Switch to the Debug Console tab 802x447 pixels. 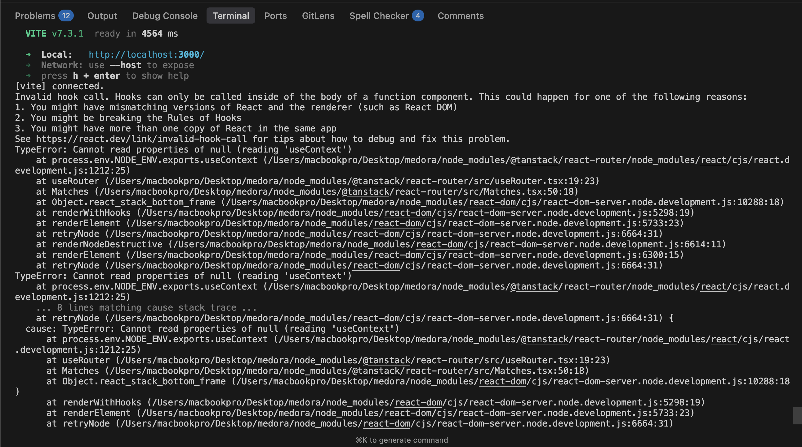click(165, 15)
